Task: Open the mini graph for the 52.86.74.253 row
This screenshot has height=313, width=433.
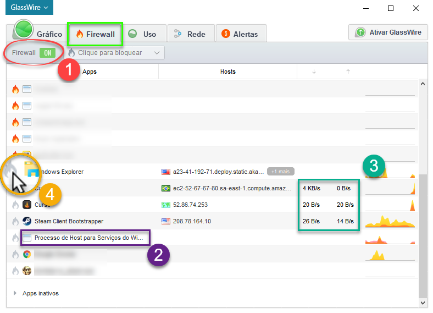Action: coord(390,205)
